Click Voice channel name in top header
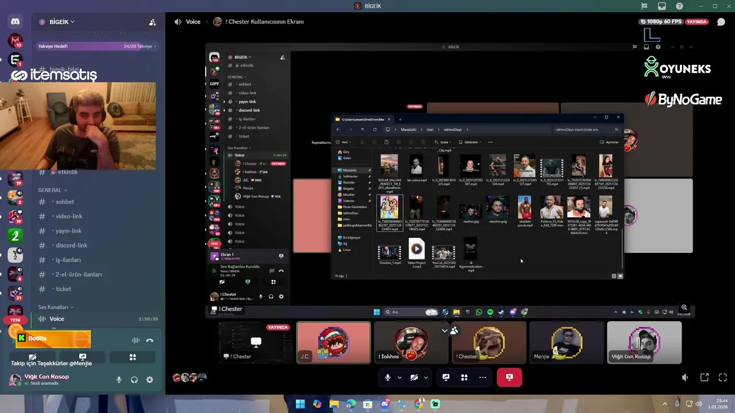The height and width of the screenshot is (413, 735). (x=193, y=22)
